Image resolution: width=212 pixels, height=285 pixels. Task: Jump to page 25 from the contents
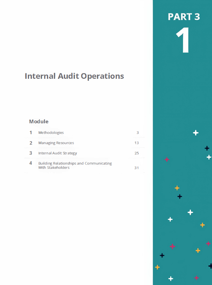[x=137, y=153]
